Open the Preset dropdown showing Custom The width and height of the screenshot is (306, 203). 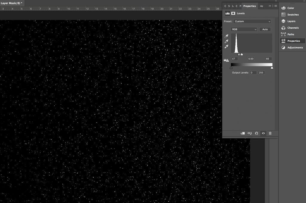(252, 21)
